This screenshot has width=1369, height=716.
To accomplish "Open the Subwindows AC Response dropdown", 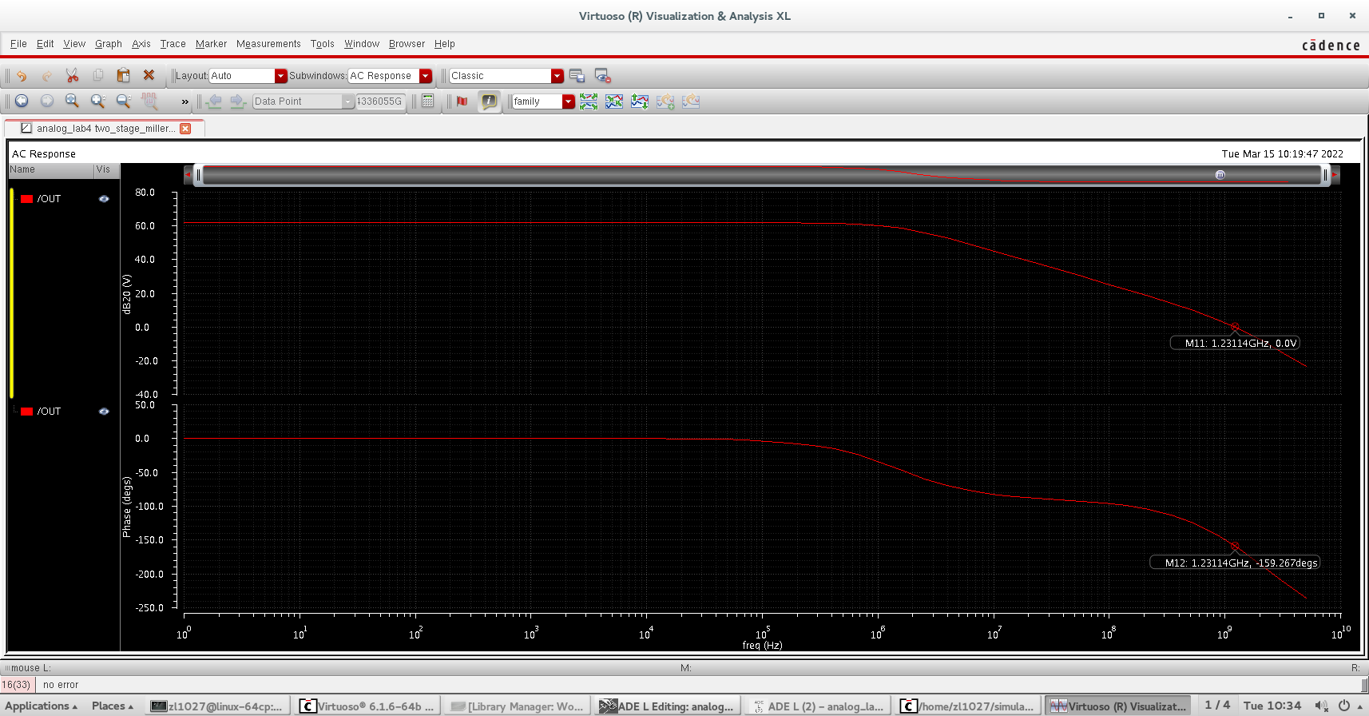I will point(426,76).
